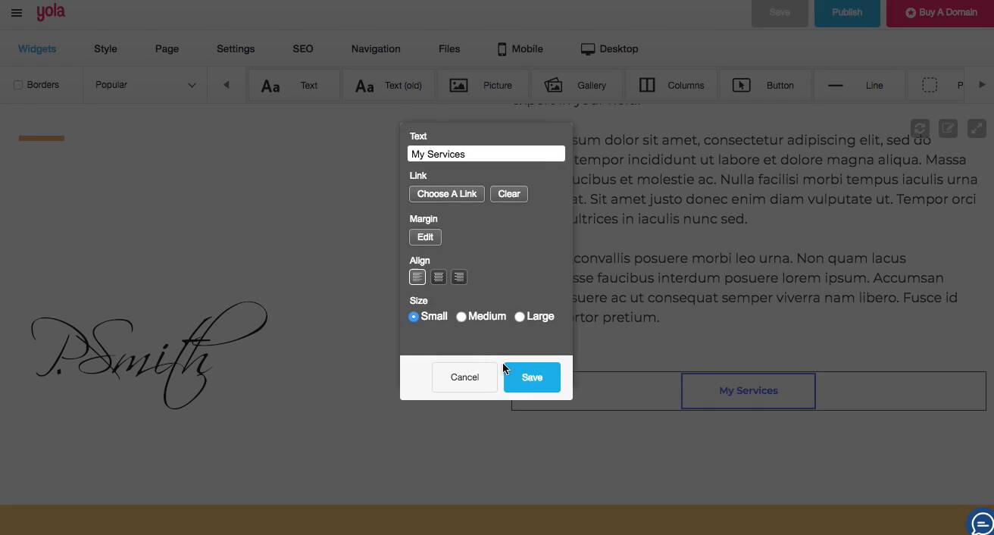This screenshot has width=994, height=535.
Task: Publish the site
Action: pyautogui.click(x=847, y=12)
